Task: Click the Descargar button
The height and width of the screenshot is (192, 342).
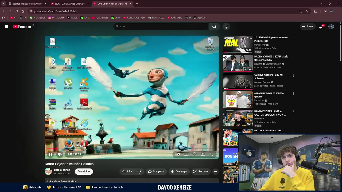Action: (x=179, y=171)
